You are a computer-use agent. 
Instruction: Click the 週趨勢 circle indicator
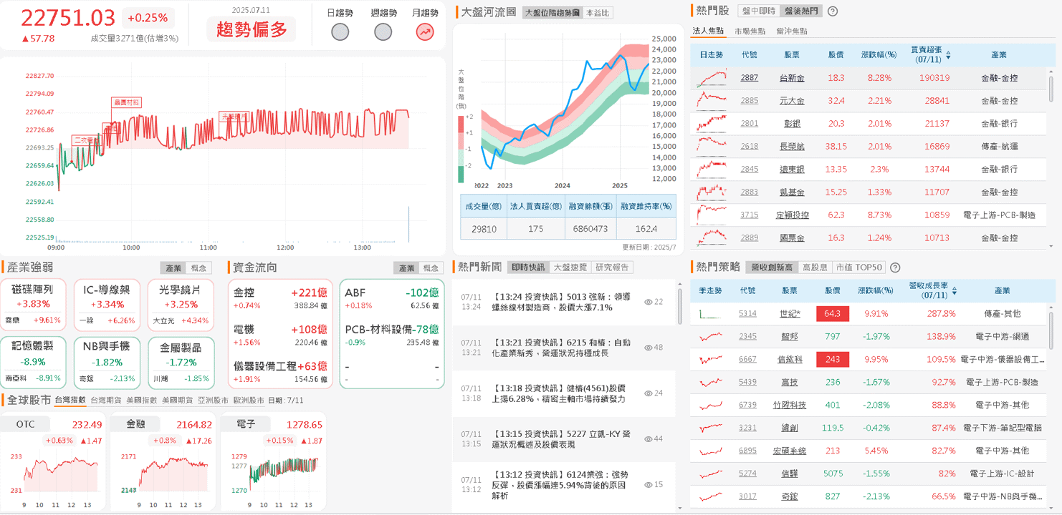pos(383,31)
